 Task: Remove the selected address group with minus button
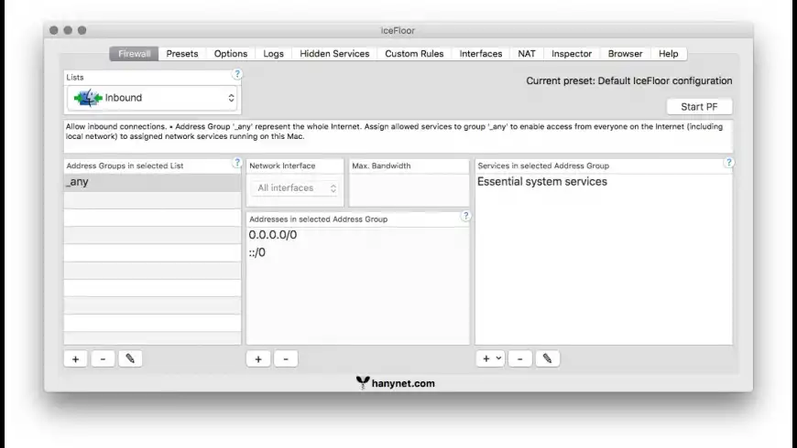pyautogui.click(x=103, y=358)
